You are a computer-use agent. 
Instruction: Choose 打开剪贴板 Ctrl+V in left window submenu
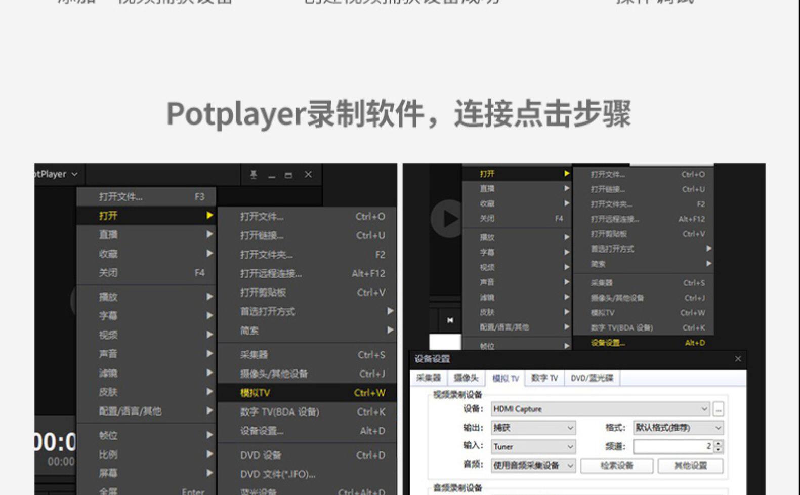307,293
